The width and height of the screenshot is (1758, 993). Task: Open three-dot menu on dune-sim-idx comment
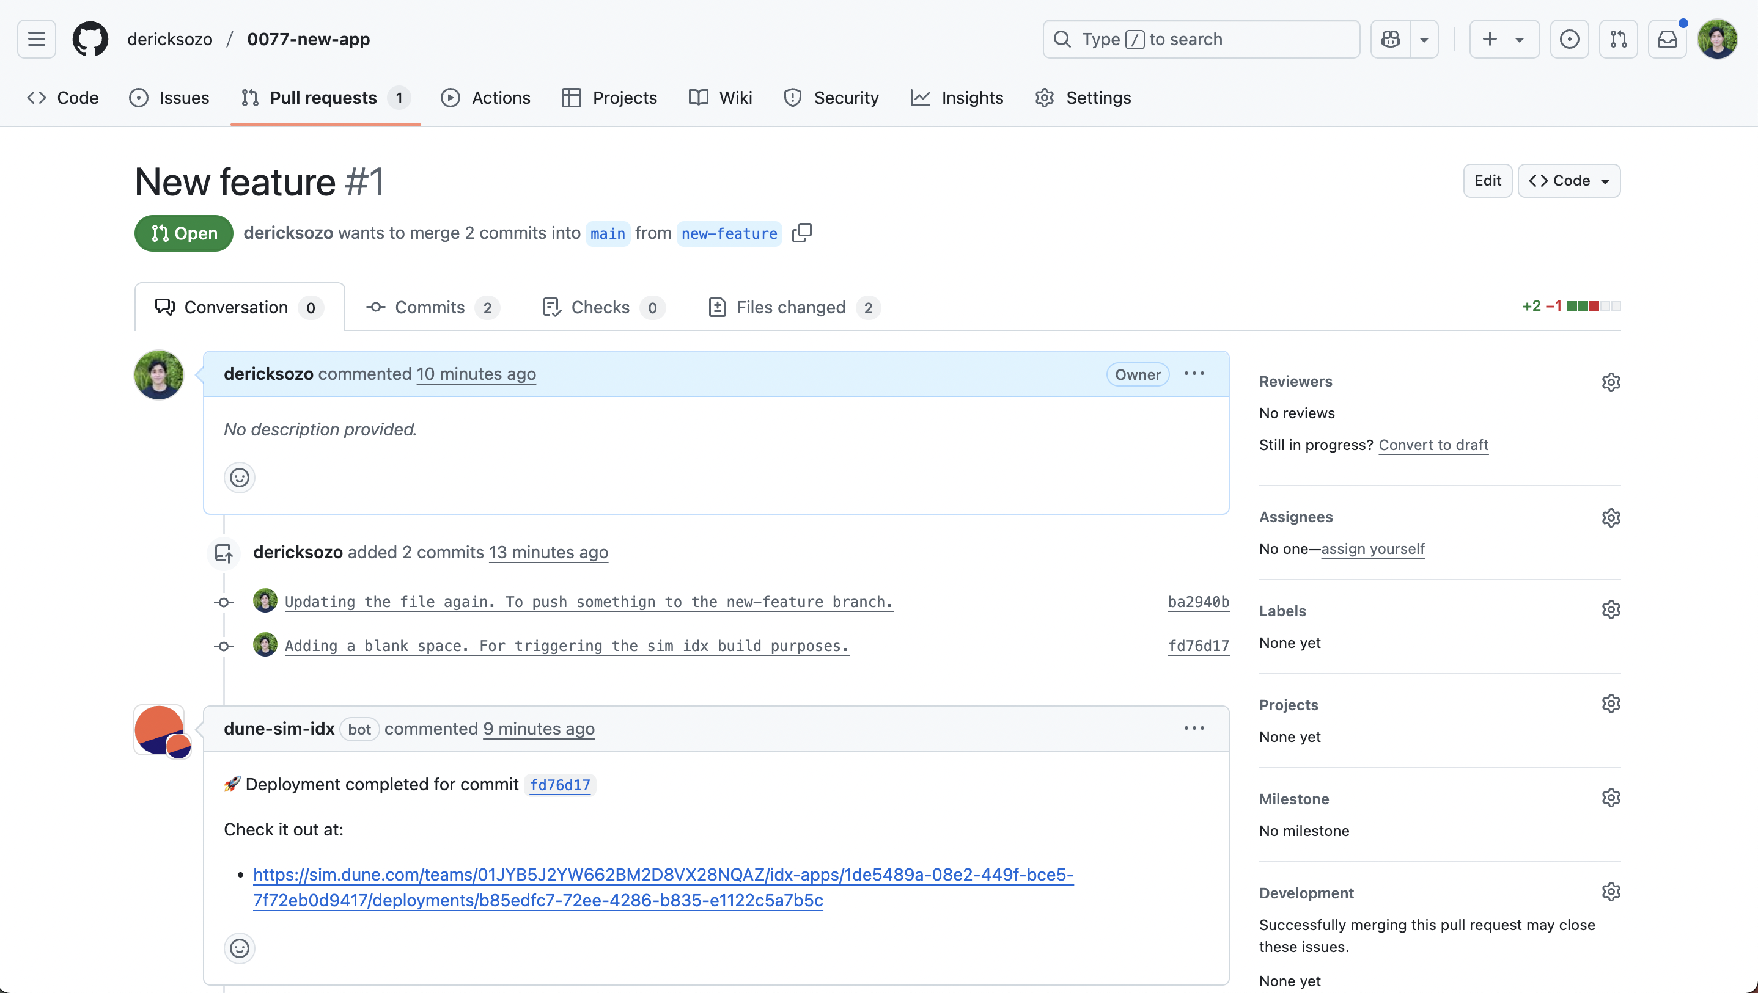click(x=1194, y=729)
